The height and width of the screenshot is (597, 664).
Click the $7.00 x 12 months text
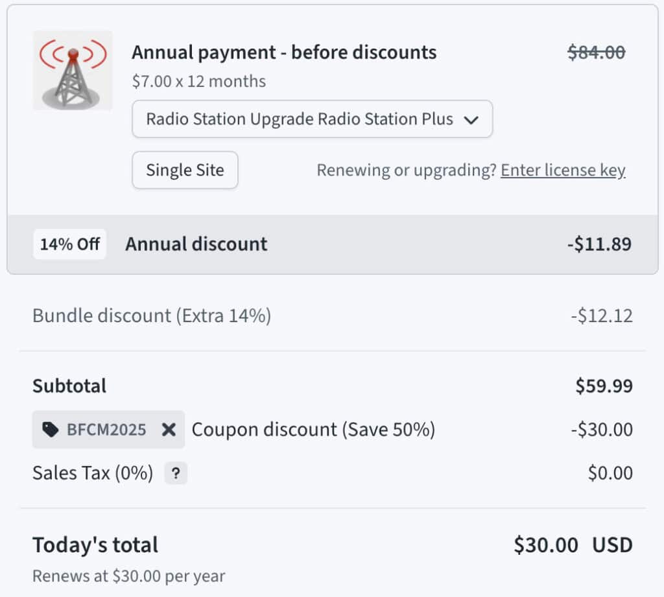[x=198, y=82]
